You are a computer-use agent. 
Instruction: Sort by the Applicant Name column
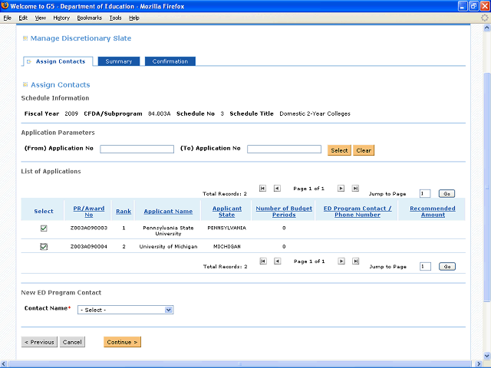coord(167,211)
